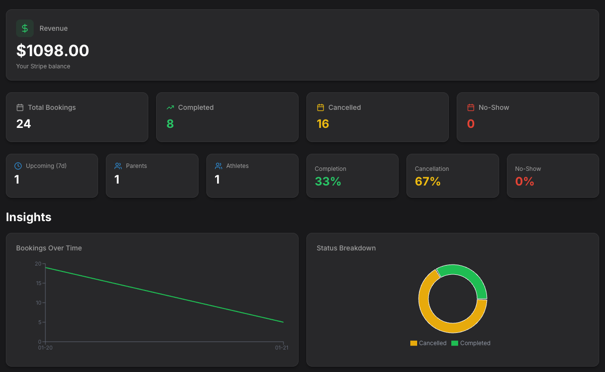Select the Insights section heading
Viewport: 605px width, 372px height.
[28, 217]
